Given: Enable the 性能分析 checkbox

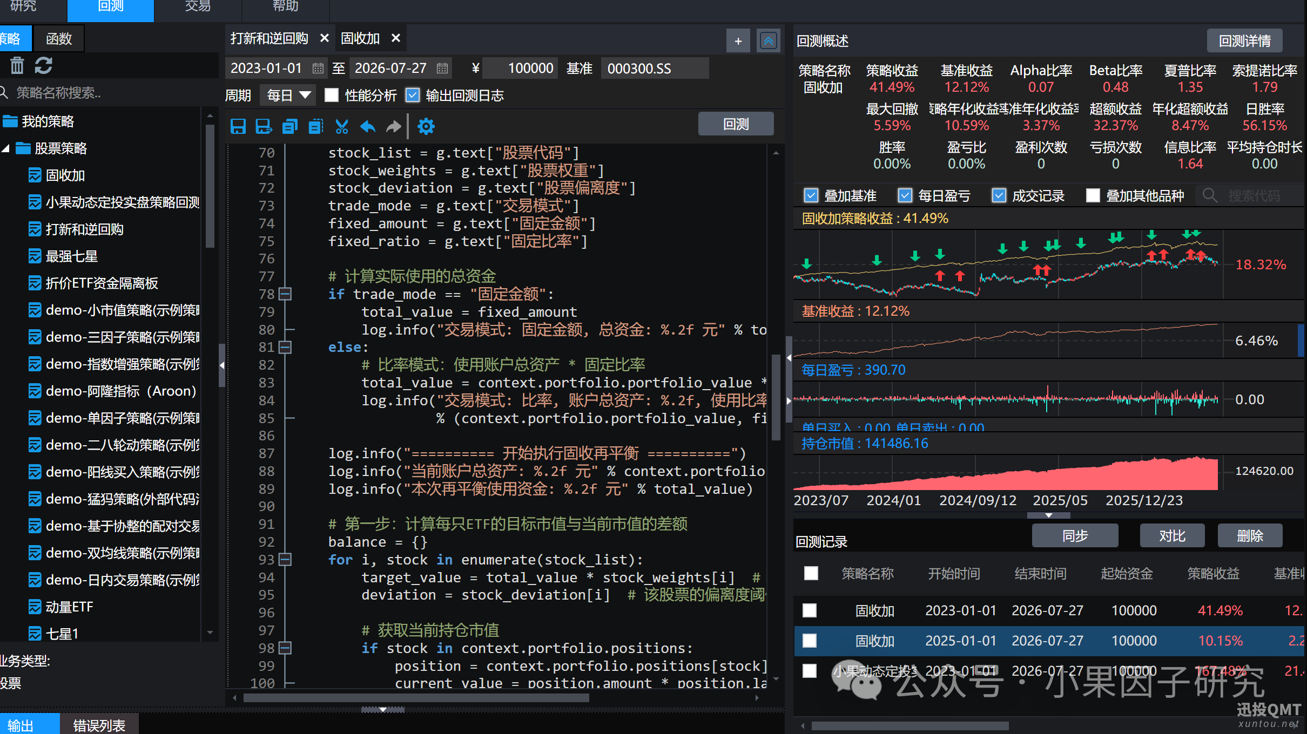Looking at the screenshot, I should 332,96.
